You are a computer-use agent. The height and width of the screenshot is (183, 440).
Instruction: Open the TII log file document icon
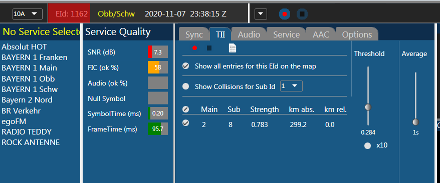coord(233,48)
